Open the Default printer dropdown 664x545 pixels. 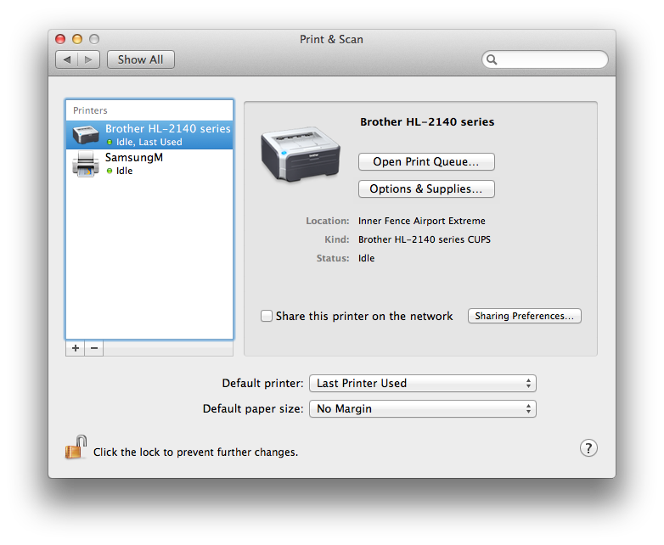422,384
